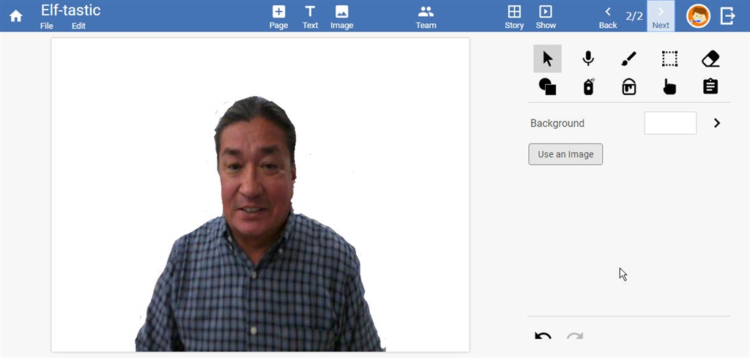This screenshot has height=358, width=750.
Task: Start the Show presentation
Action: tap(546, 18)
